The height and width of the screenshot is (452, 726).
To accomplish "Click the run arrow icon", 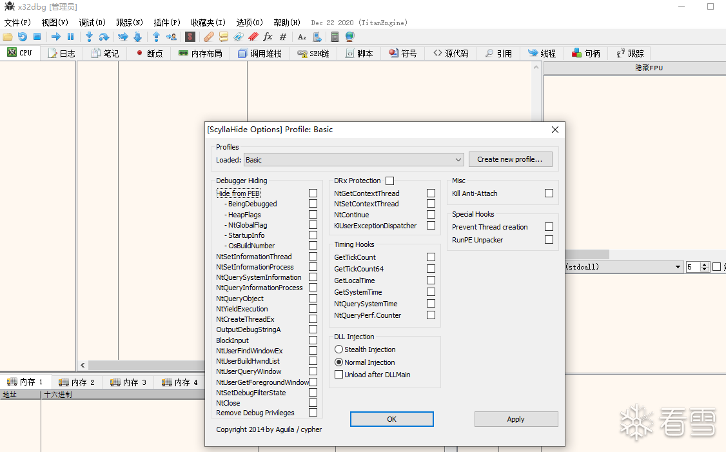I will pos(56,37).
